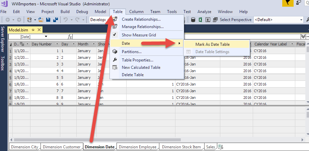Image resolution: width=309 pixels, height=151 pixels.
Task: Click the Undo arrow icon
Action: 66,20
